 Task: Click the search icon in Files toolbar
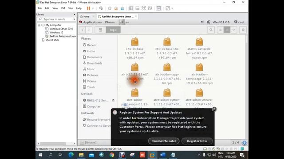pyautogui.click(x=211, y=30)
